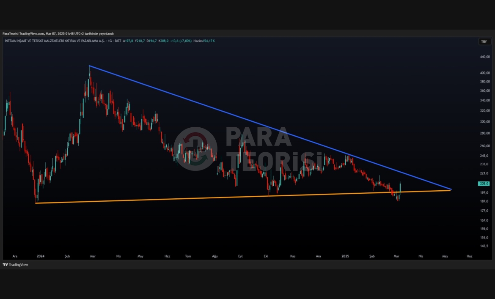Screen dimensions: 495x299
Task: Click the Kas month label on time axis
Action: coord(293,256)
